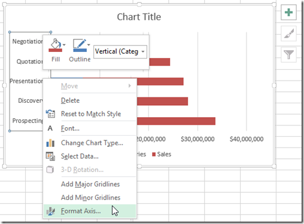
Task: Click the Sales legend entry
Action: [162, 154]
